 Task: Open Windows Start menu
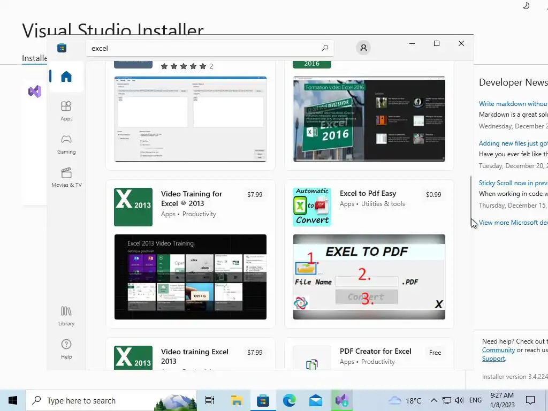click(x=13, y=400)
